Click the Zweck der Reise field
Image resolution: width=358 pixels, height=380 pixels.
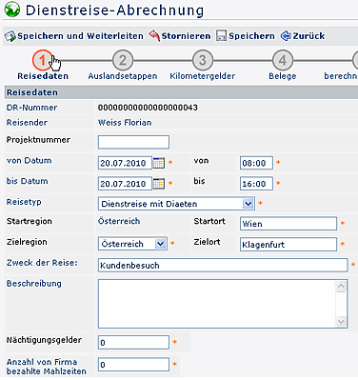pyautogui.click(x=223, y=266)
